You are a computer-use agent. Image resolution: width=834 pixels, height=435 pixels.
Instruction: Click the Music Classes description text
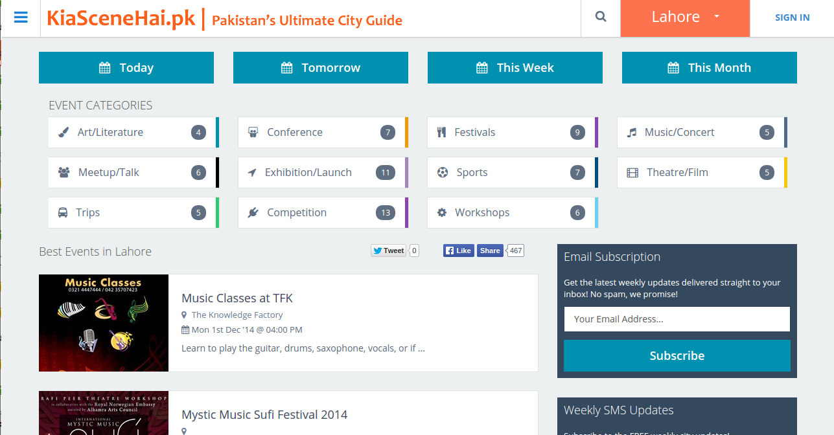coord(303,348)
